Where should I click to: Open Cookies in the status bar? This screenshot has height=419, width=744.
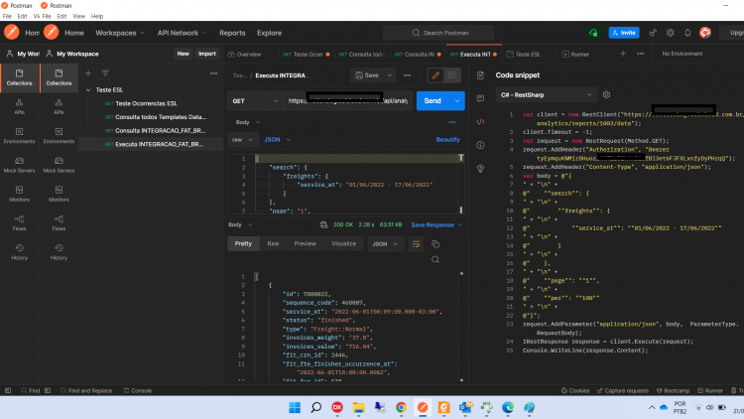click(x=575, y=390)
